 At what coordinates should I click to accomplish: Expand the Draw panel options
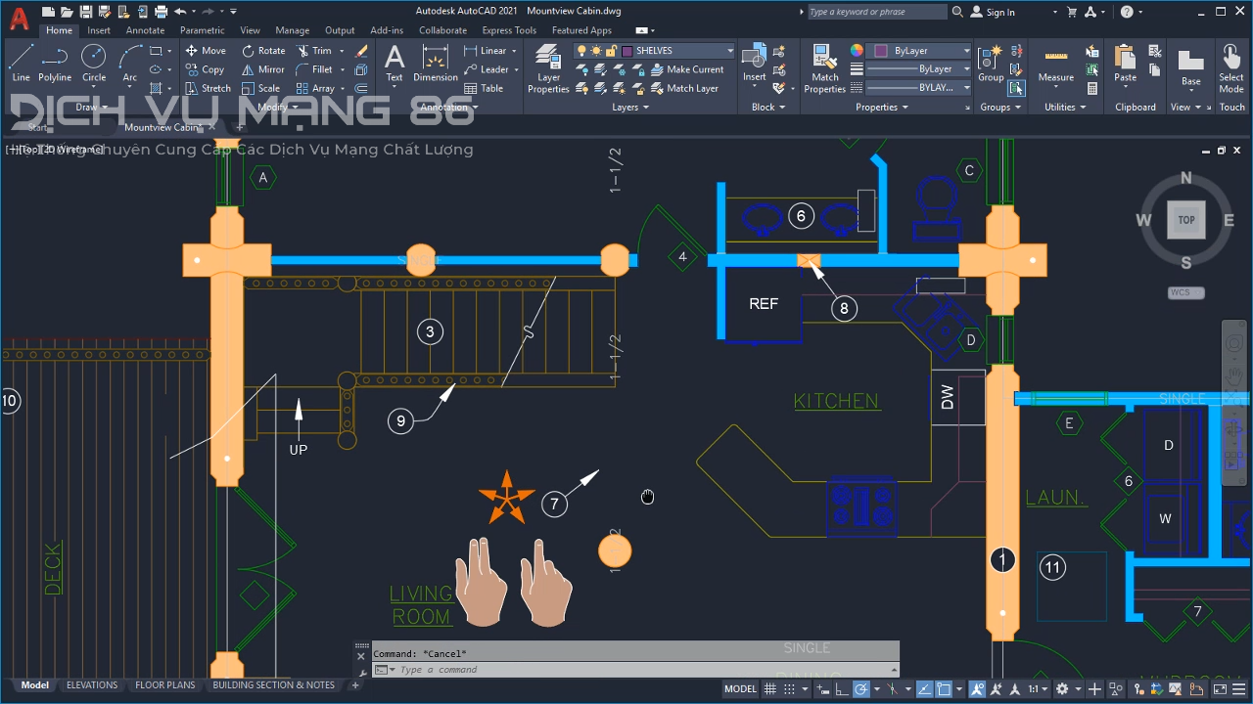click(x=90, y=107)
